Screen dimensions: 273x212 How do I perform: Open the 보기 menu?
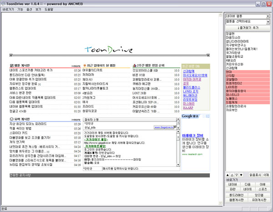(x=38, y=10)
